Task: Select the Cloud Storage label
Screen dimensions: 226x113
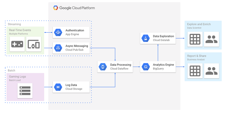Action: [x=74, y=89]
